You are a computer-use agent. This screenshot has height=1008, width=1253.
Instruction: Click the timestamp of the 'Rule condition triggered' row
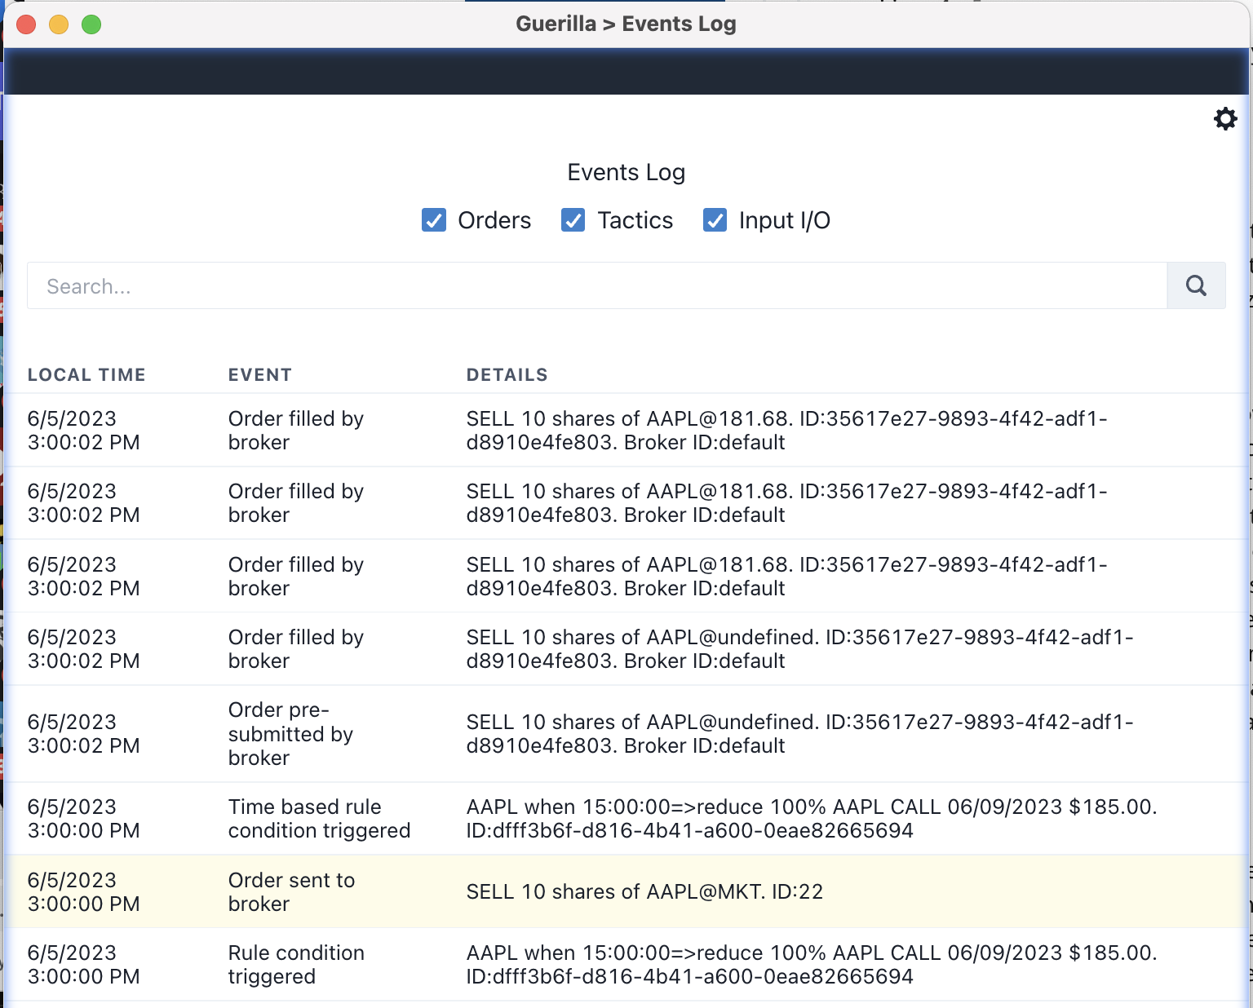[x=83, y=965]
